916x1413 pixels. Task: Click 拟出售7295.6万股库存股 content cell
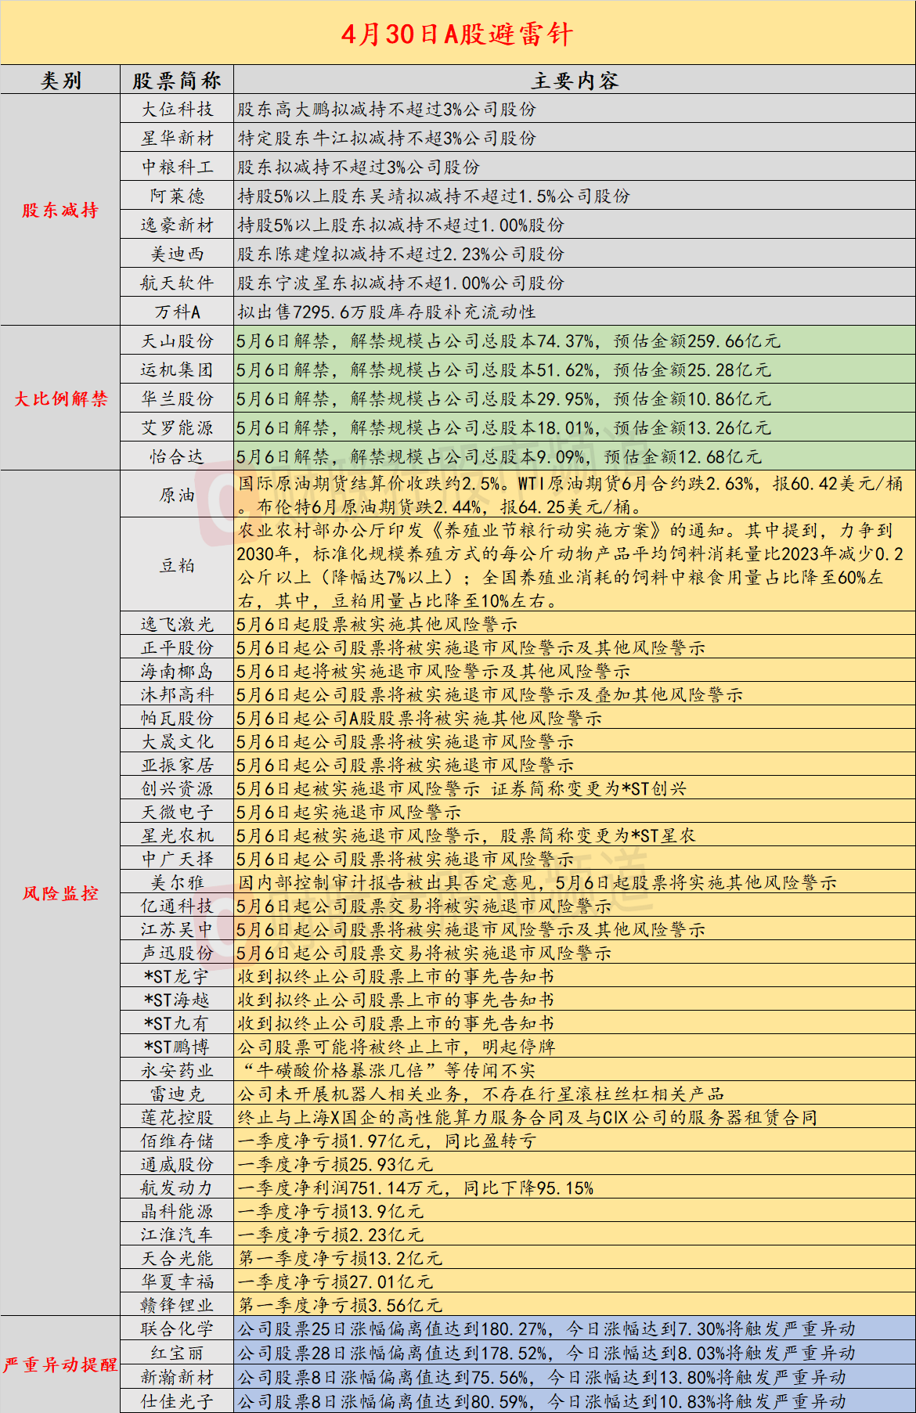[575, 312]
